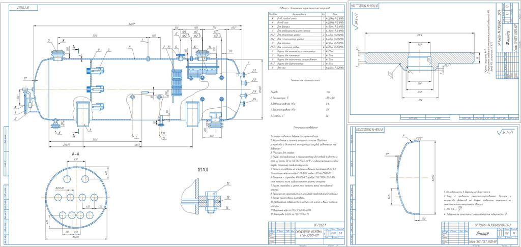Click nozzle label "Р1" on the right head

(x=253, y=70)
